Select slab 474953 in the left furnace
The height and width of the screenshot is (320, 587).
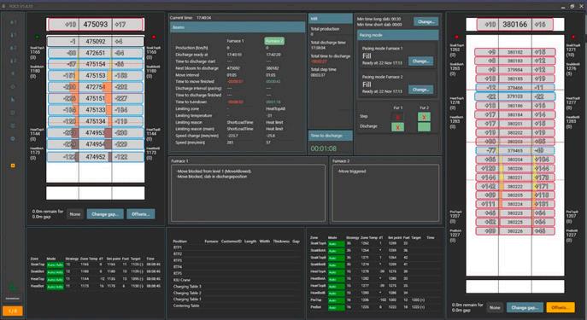click(x=96, y=133)
